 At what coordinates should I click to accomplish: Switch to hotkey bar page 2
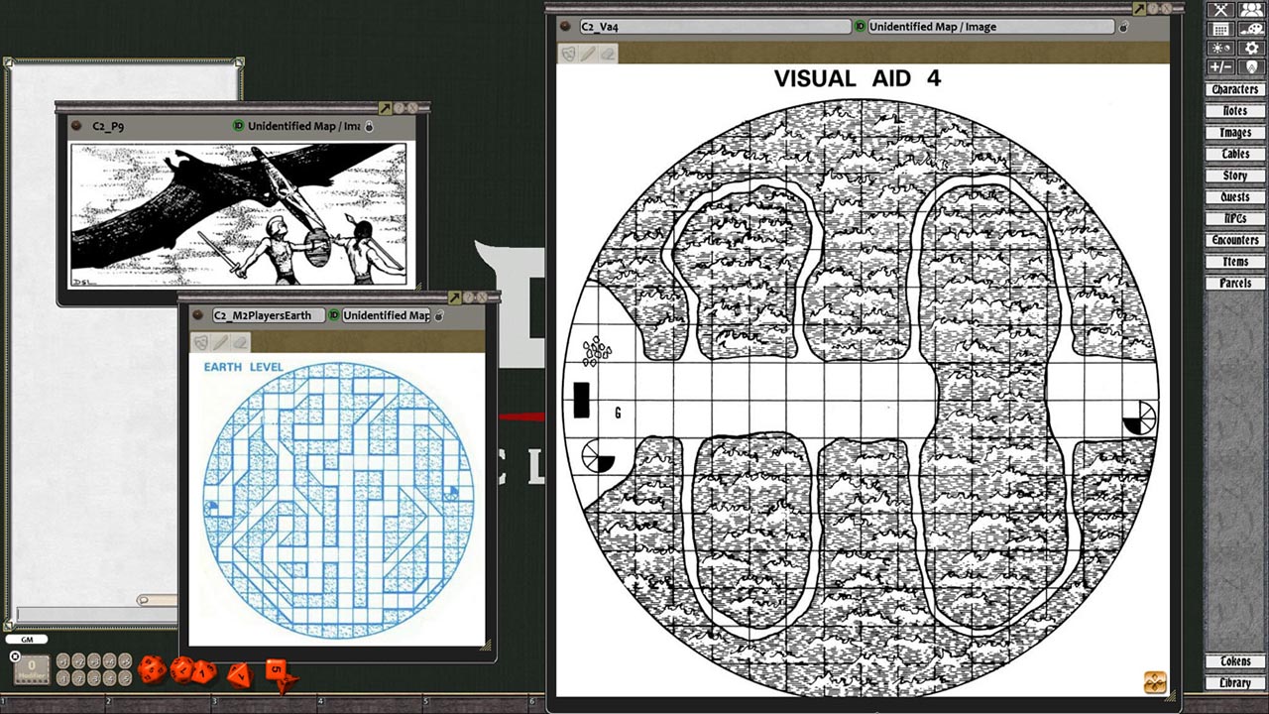108,701
